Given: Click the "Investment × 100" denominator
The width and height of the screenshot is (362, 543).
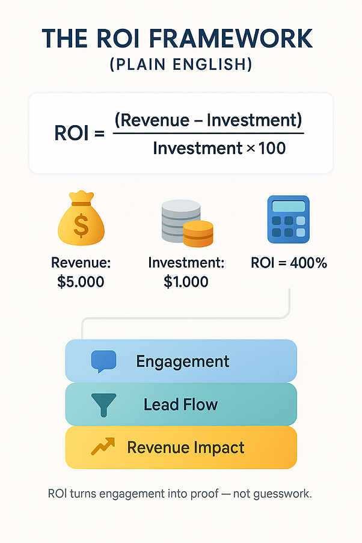Looking at the screenshot, I should [x=219, y=147].
